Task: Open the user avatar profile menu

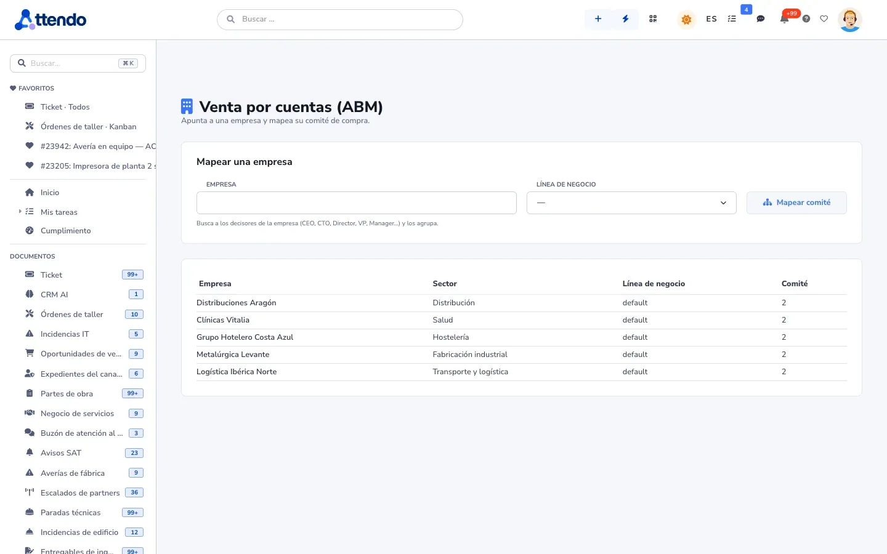Action: click(850, 20)
